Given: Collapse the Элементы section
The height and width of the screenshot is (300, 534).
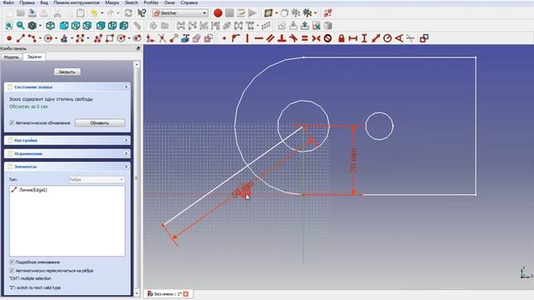Looking at the screenshot, I should [126, 167].
